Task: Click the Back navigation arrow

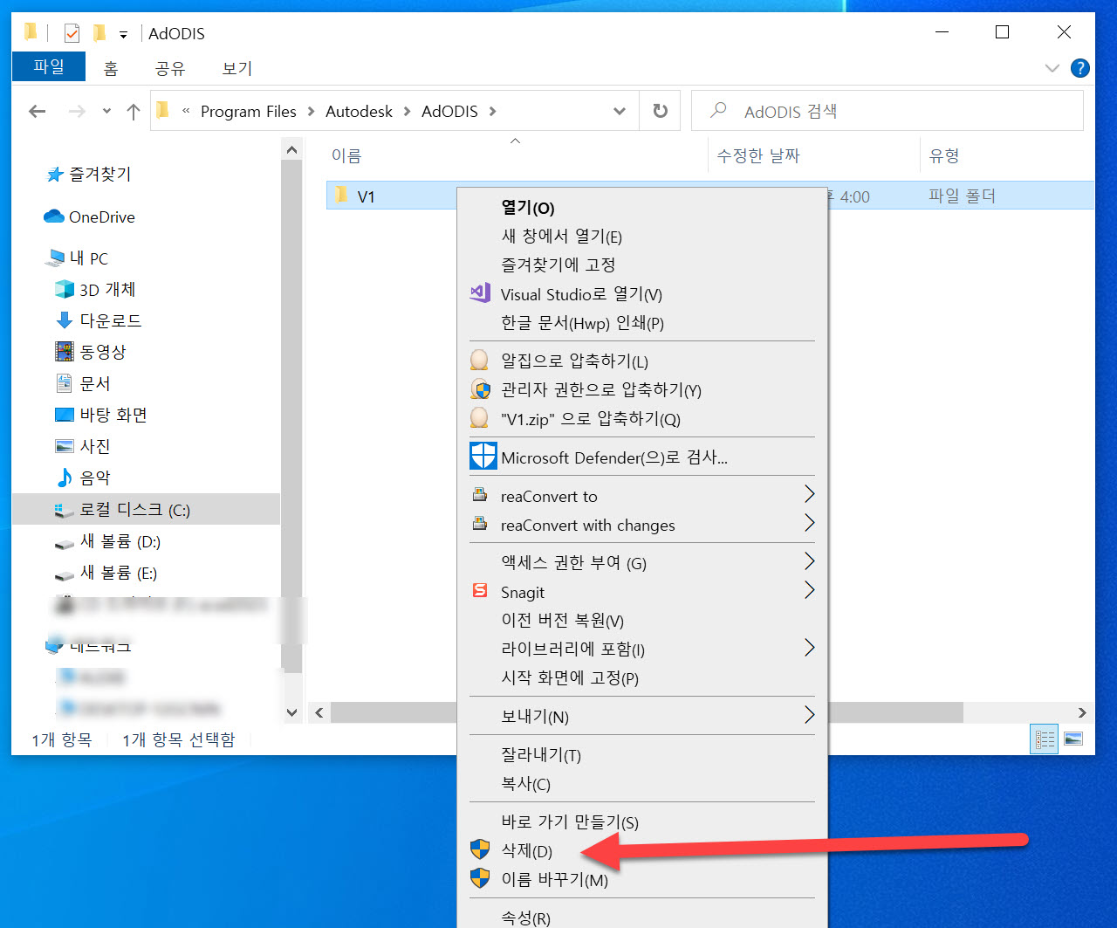Action: click(37, 111)
